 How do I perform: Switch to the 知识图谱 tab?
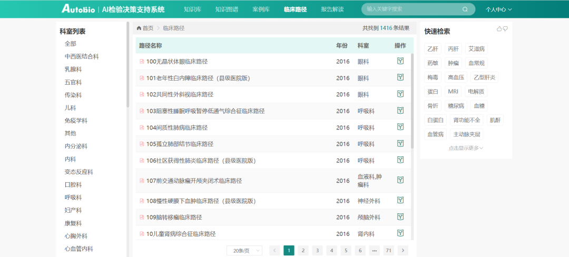click(x=227, y=9)
